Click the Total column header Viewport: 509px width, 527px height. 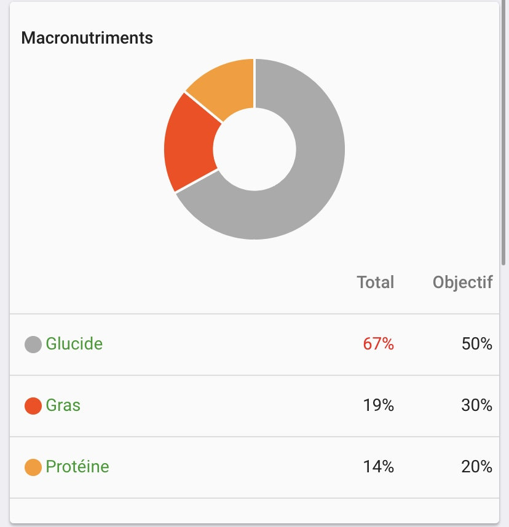coord(375,283)
